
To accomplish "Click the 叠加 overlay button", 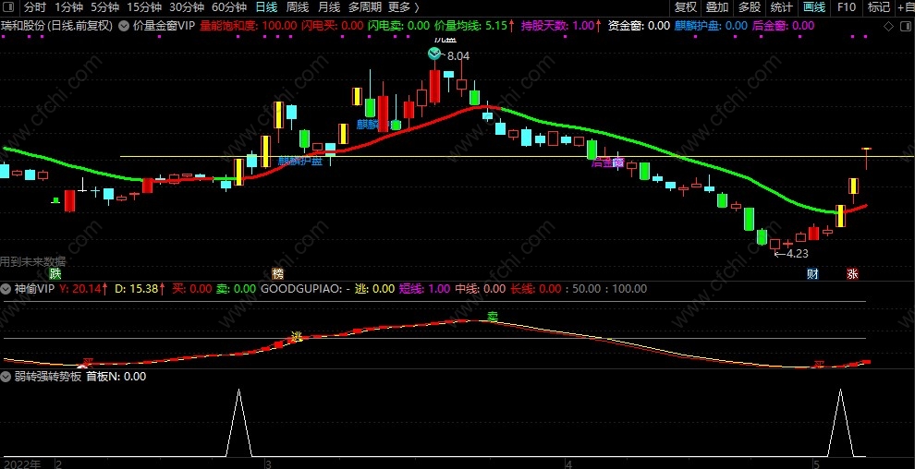I will 717,7.
